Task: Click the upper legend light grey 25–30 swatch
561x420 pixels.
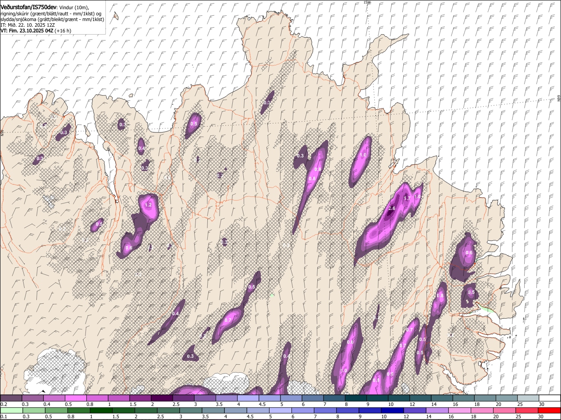Action: (528, 398)
